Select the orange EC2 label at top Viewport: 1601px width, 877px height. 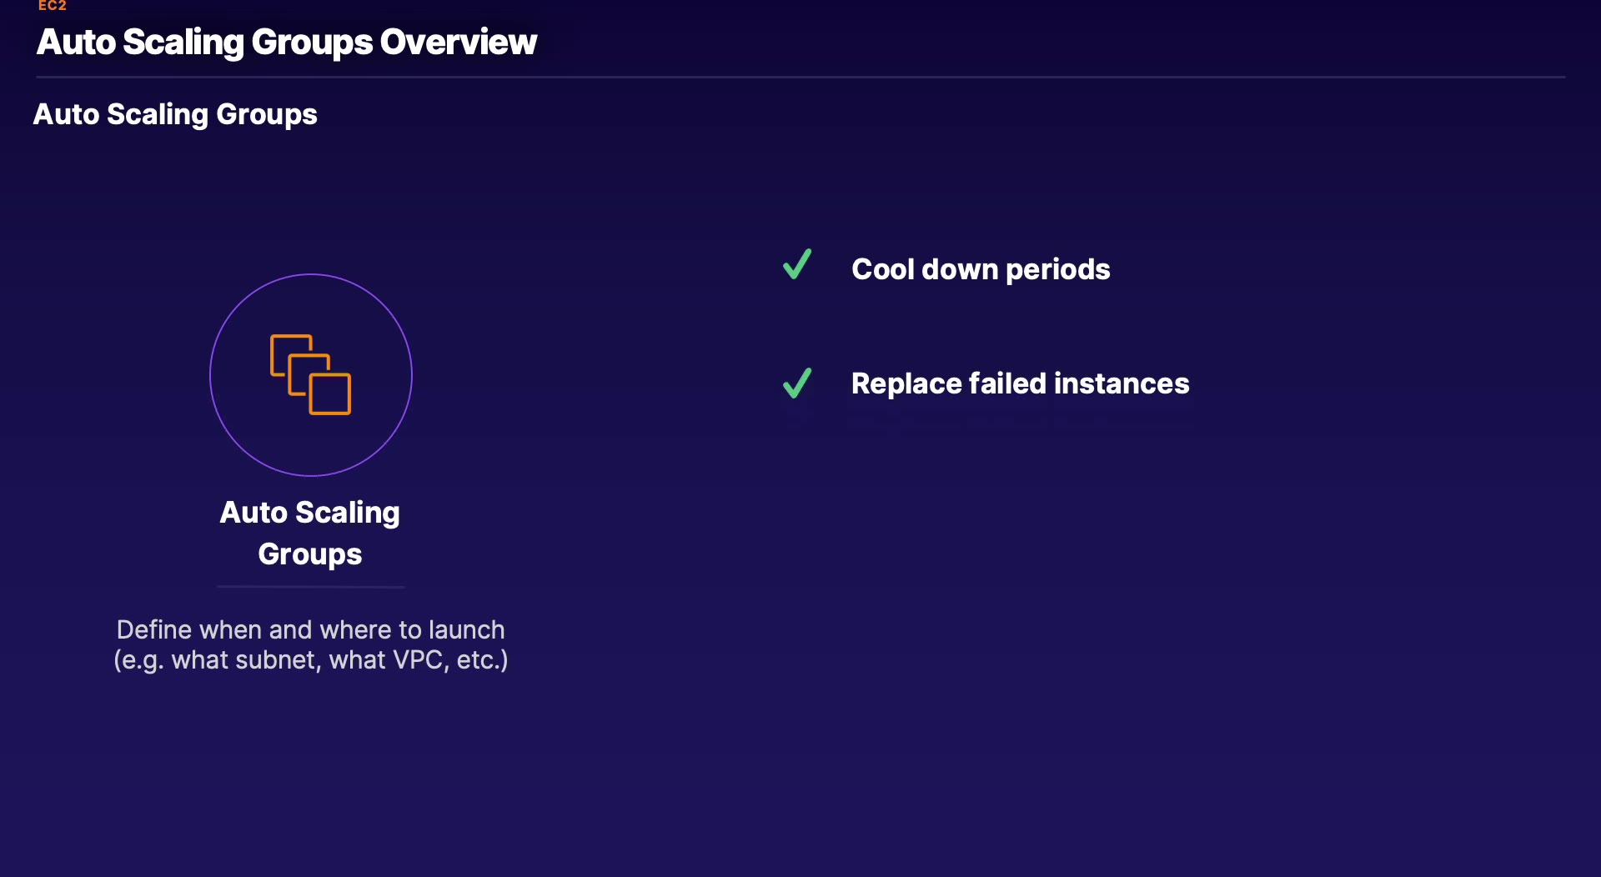coord(52,6)
